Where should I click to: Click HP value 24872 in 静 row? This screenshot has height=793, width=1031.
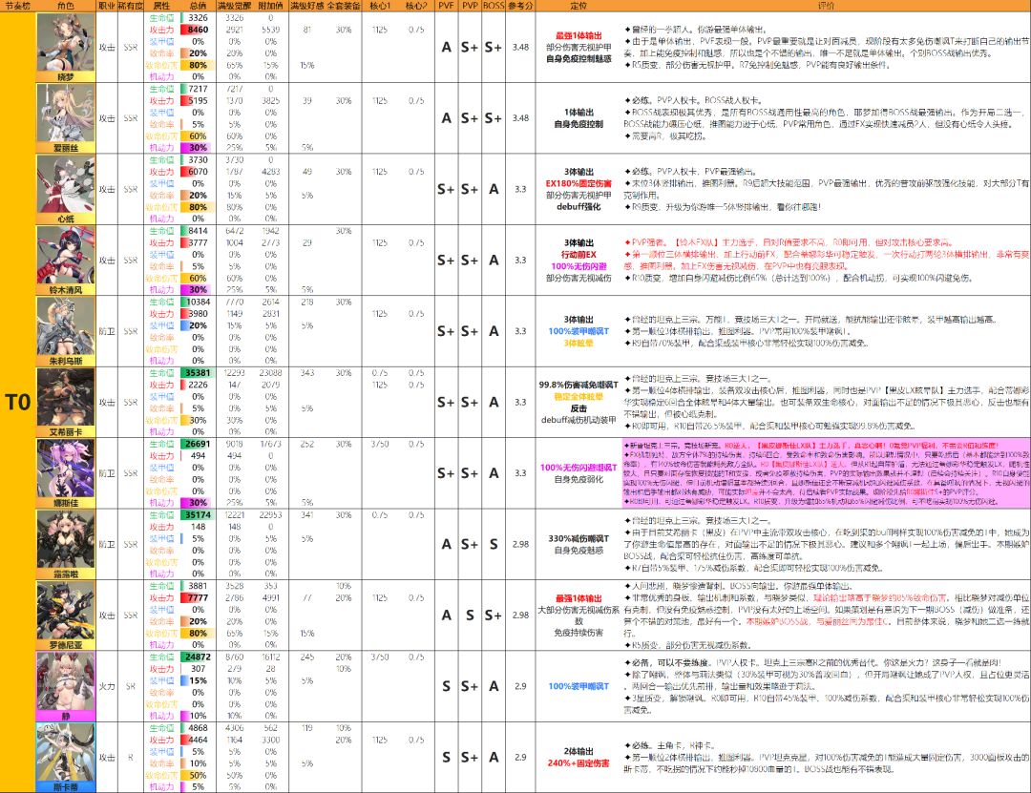(x=198, y=657)
